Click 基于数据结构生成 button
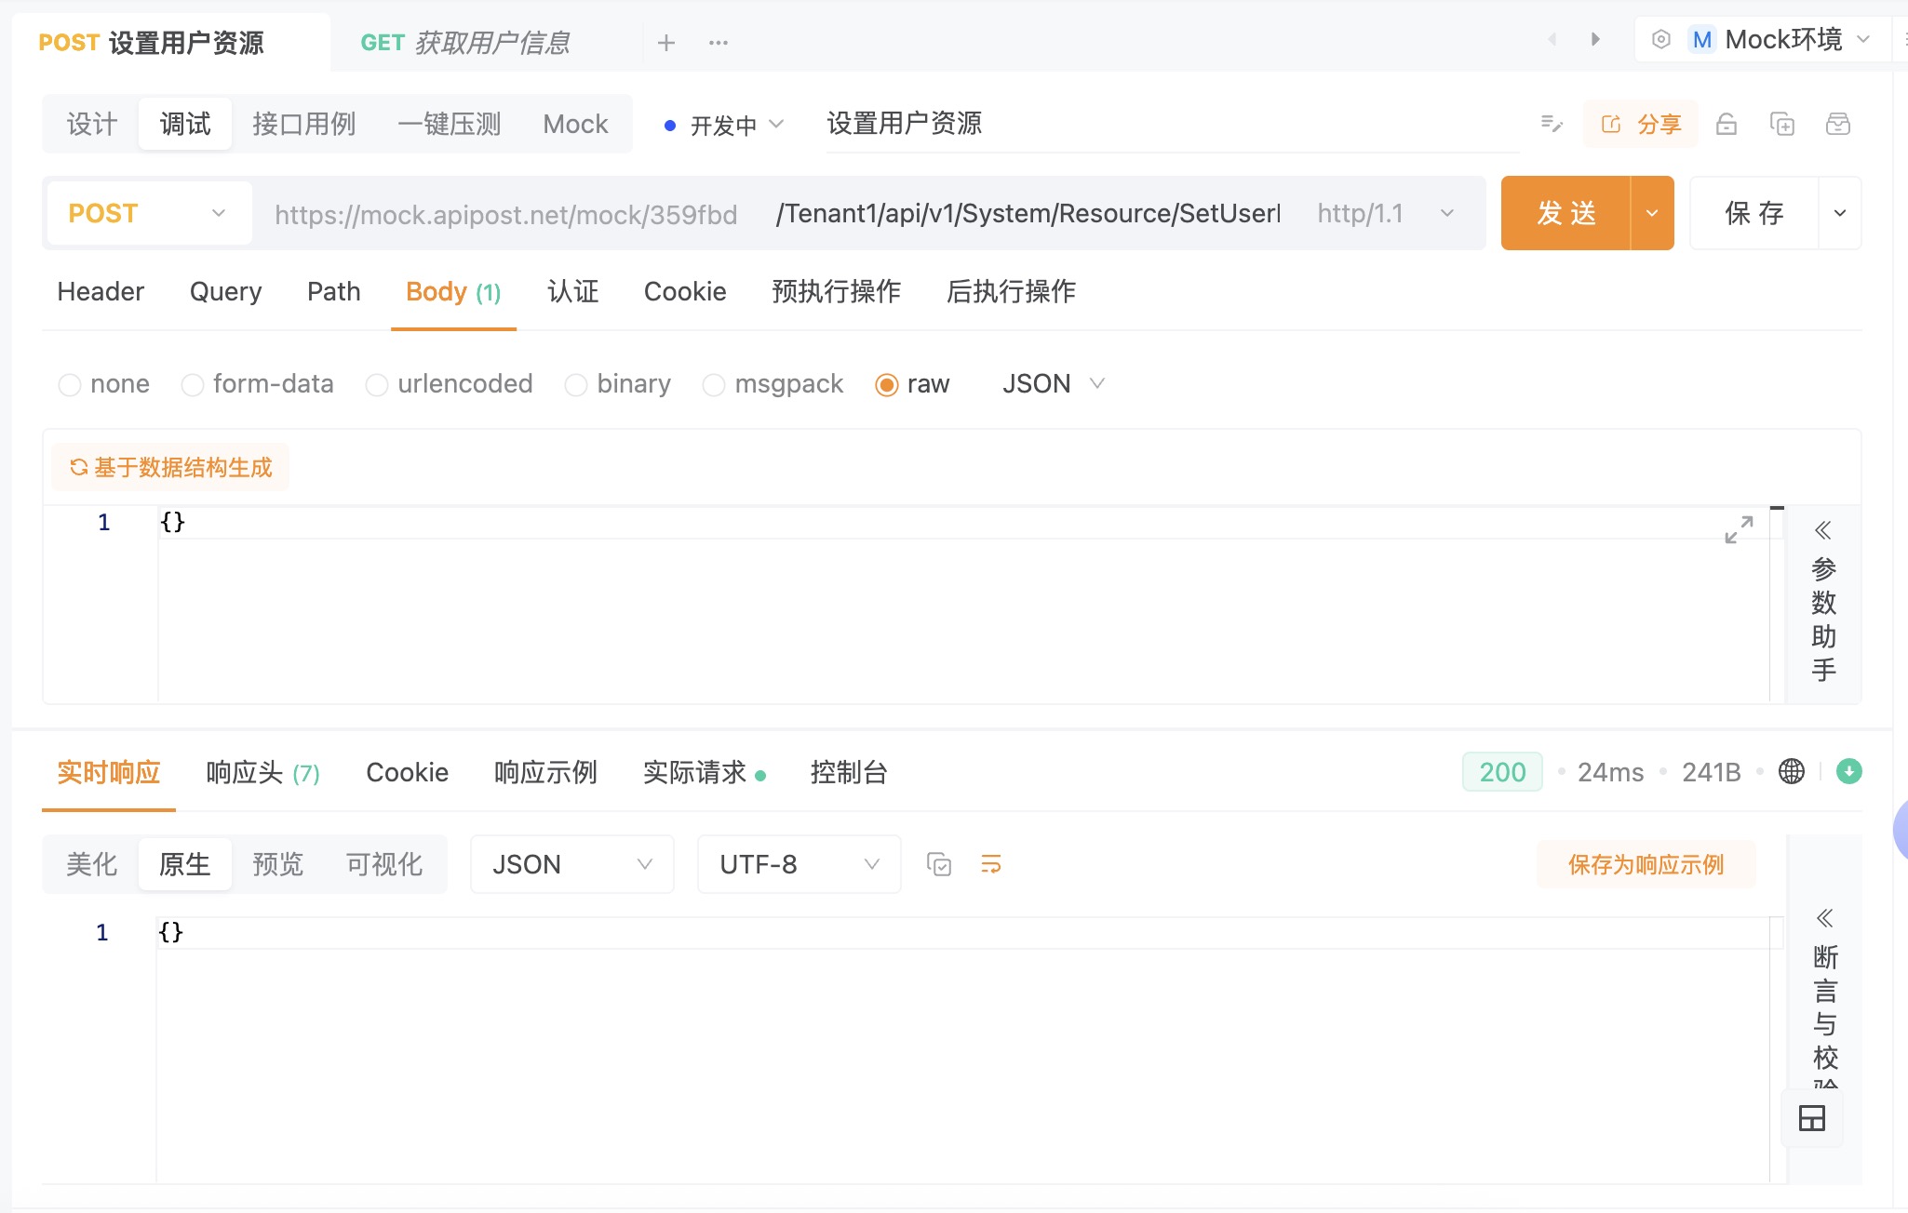The height and width of the screenshot is (1213, 1908). pyautogui.click(x=170, y=467)
